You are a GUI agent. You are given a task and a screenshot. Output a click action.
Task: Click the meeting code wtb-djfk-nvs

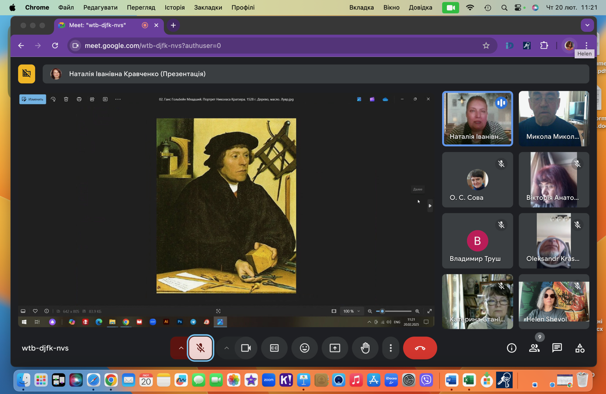pyautogui.click(x=45, y=348)
